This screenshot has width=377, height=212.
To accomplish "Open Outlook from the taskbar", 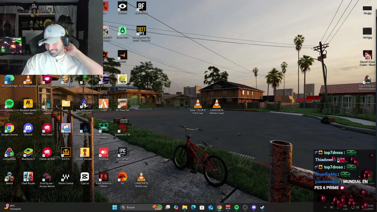I will pyautogui.click(x=211, y=207).
